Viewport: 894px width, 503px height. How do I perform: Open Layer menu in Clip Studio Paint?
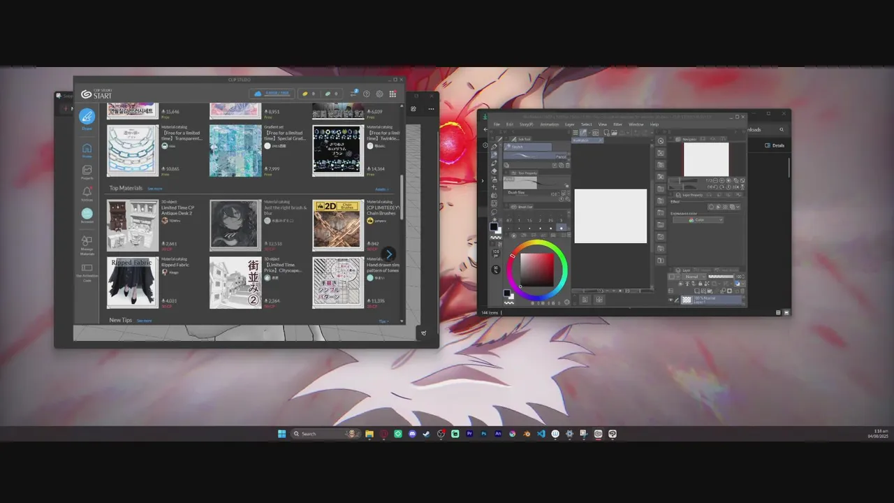point(569,124)
